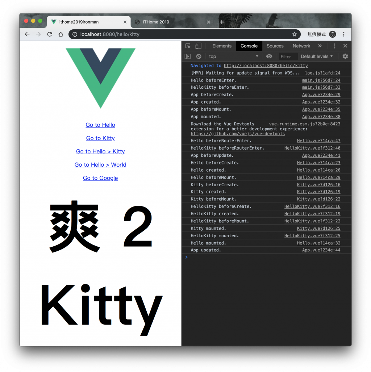Open source link log.js?1afd:24

coord(322,73)
